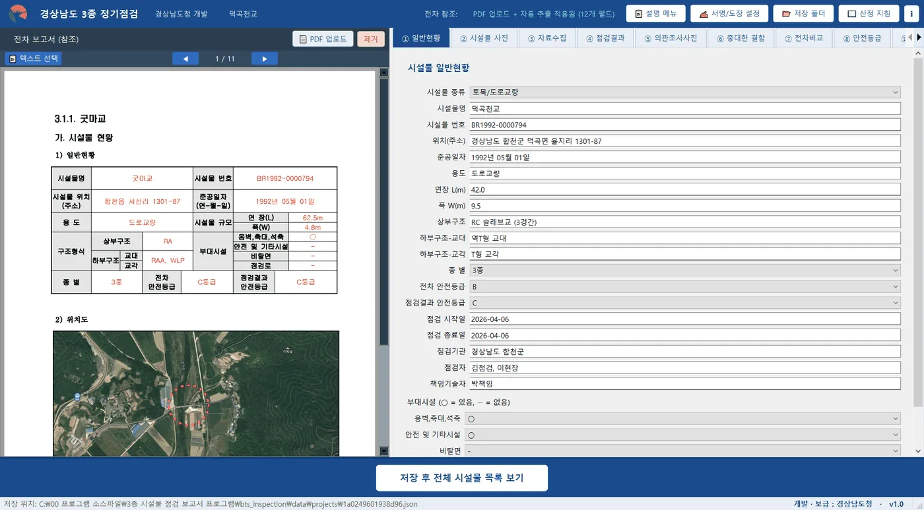
Task: Go to the previous PDF page
Action: click(185, 59)
